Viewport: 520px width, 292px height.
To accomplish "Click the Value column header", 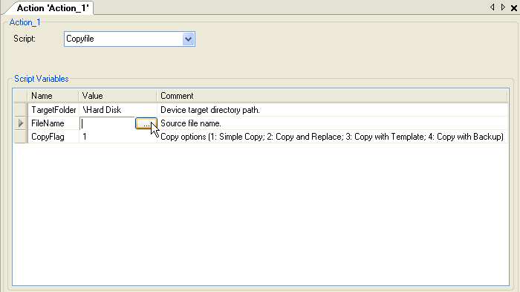I will coord(117,96).
